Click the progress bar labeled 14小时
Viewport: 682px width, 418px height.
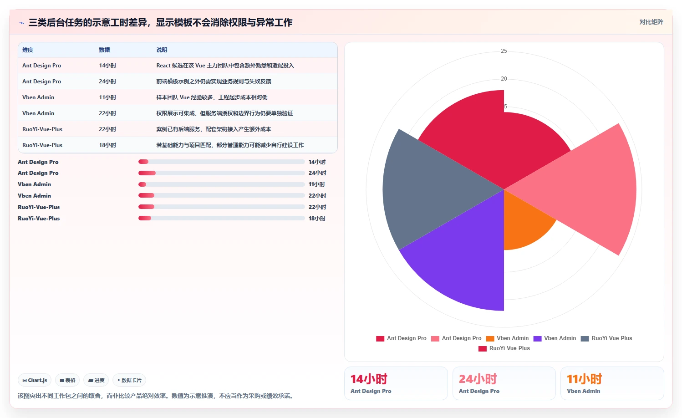coord(222,162)
